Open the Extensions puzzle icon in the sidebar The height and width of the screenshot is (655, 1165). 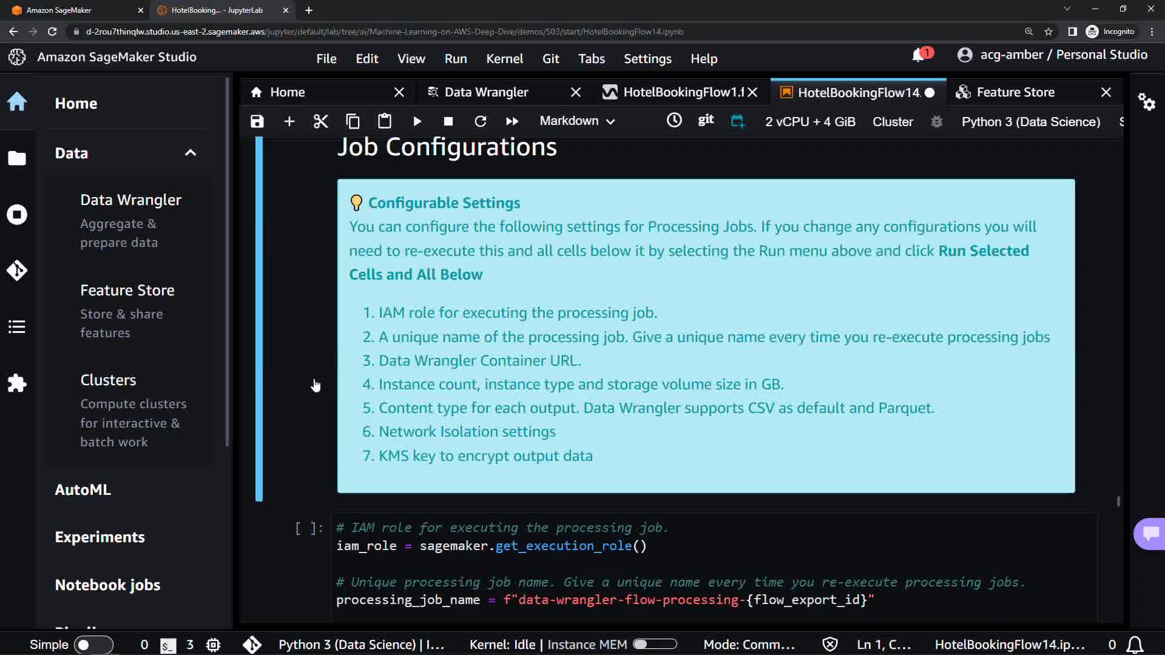coord(17,383)
